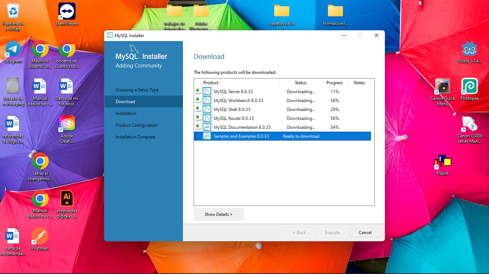489x274 pixels.
Task: Launch the TeamViewer desktop shortcut
Action: (67, 14)
